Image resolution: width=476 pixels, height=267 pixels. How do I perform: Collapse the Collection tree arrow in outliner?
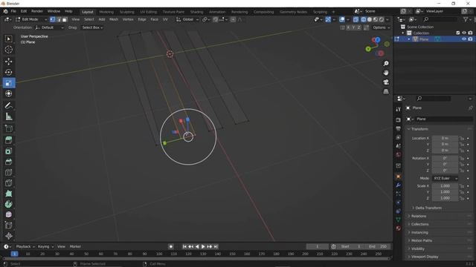(403, 33)
